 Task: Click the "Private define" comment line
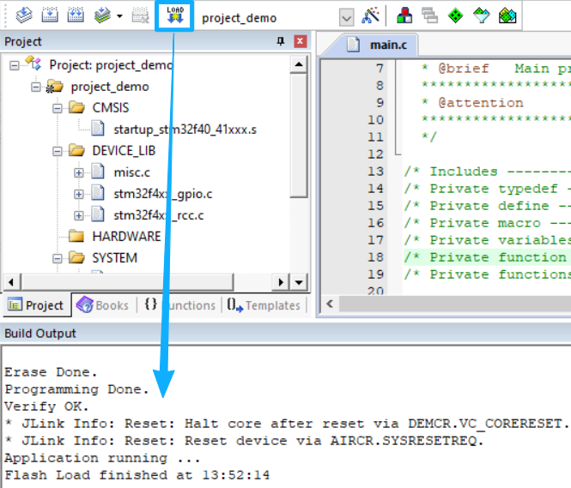489,206
